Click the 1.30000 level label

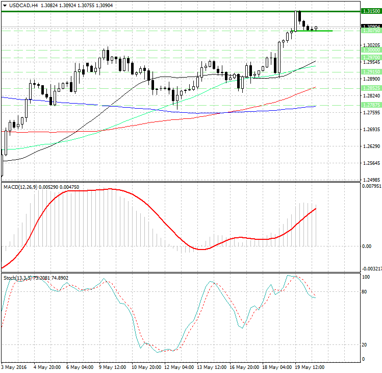(370, 50)
